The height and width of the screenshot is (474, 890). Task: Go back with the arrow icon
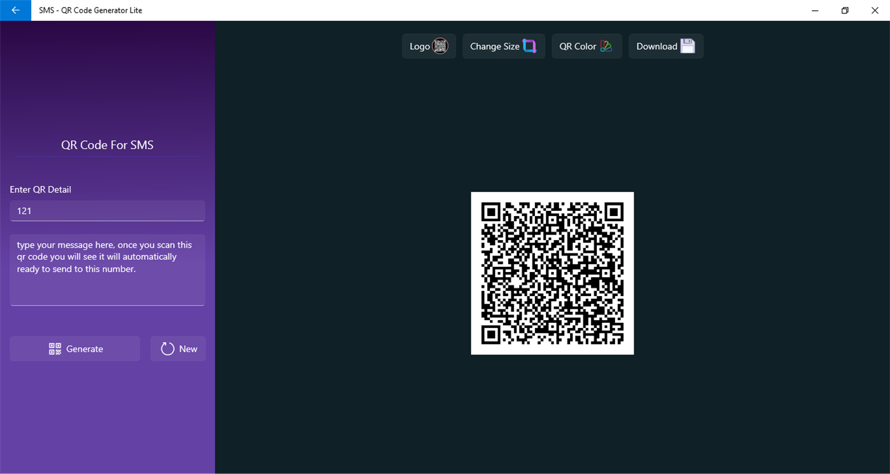click(x=15, y=10)
